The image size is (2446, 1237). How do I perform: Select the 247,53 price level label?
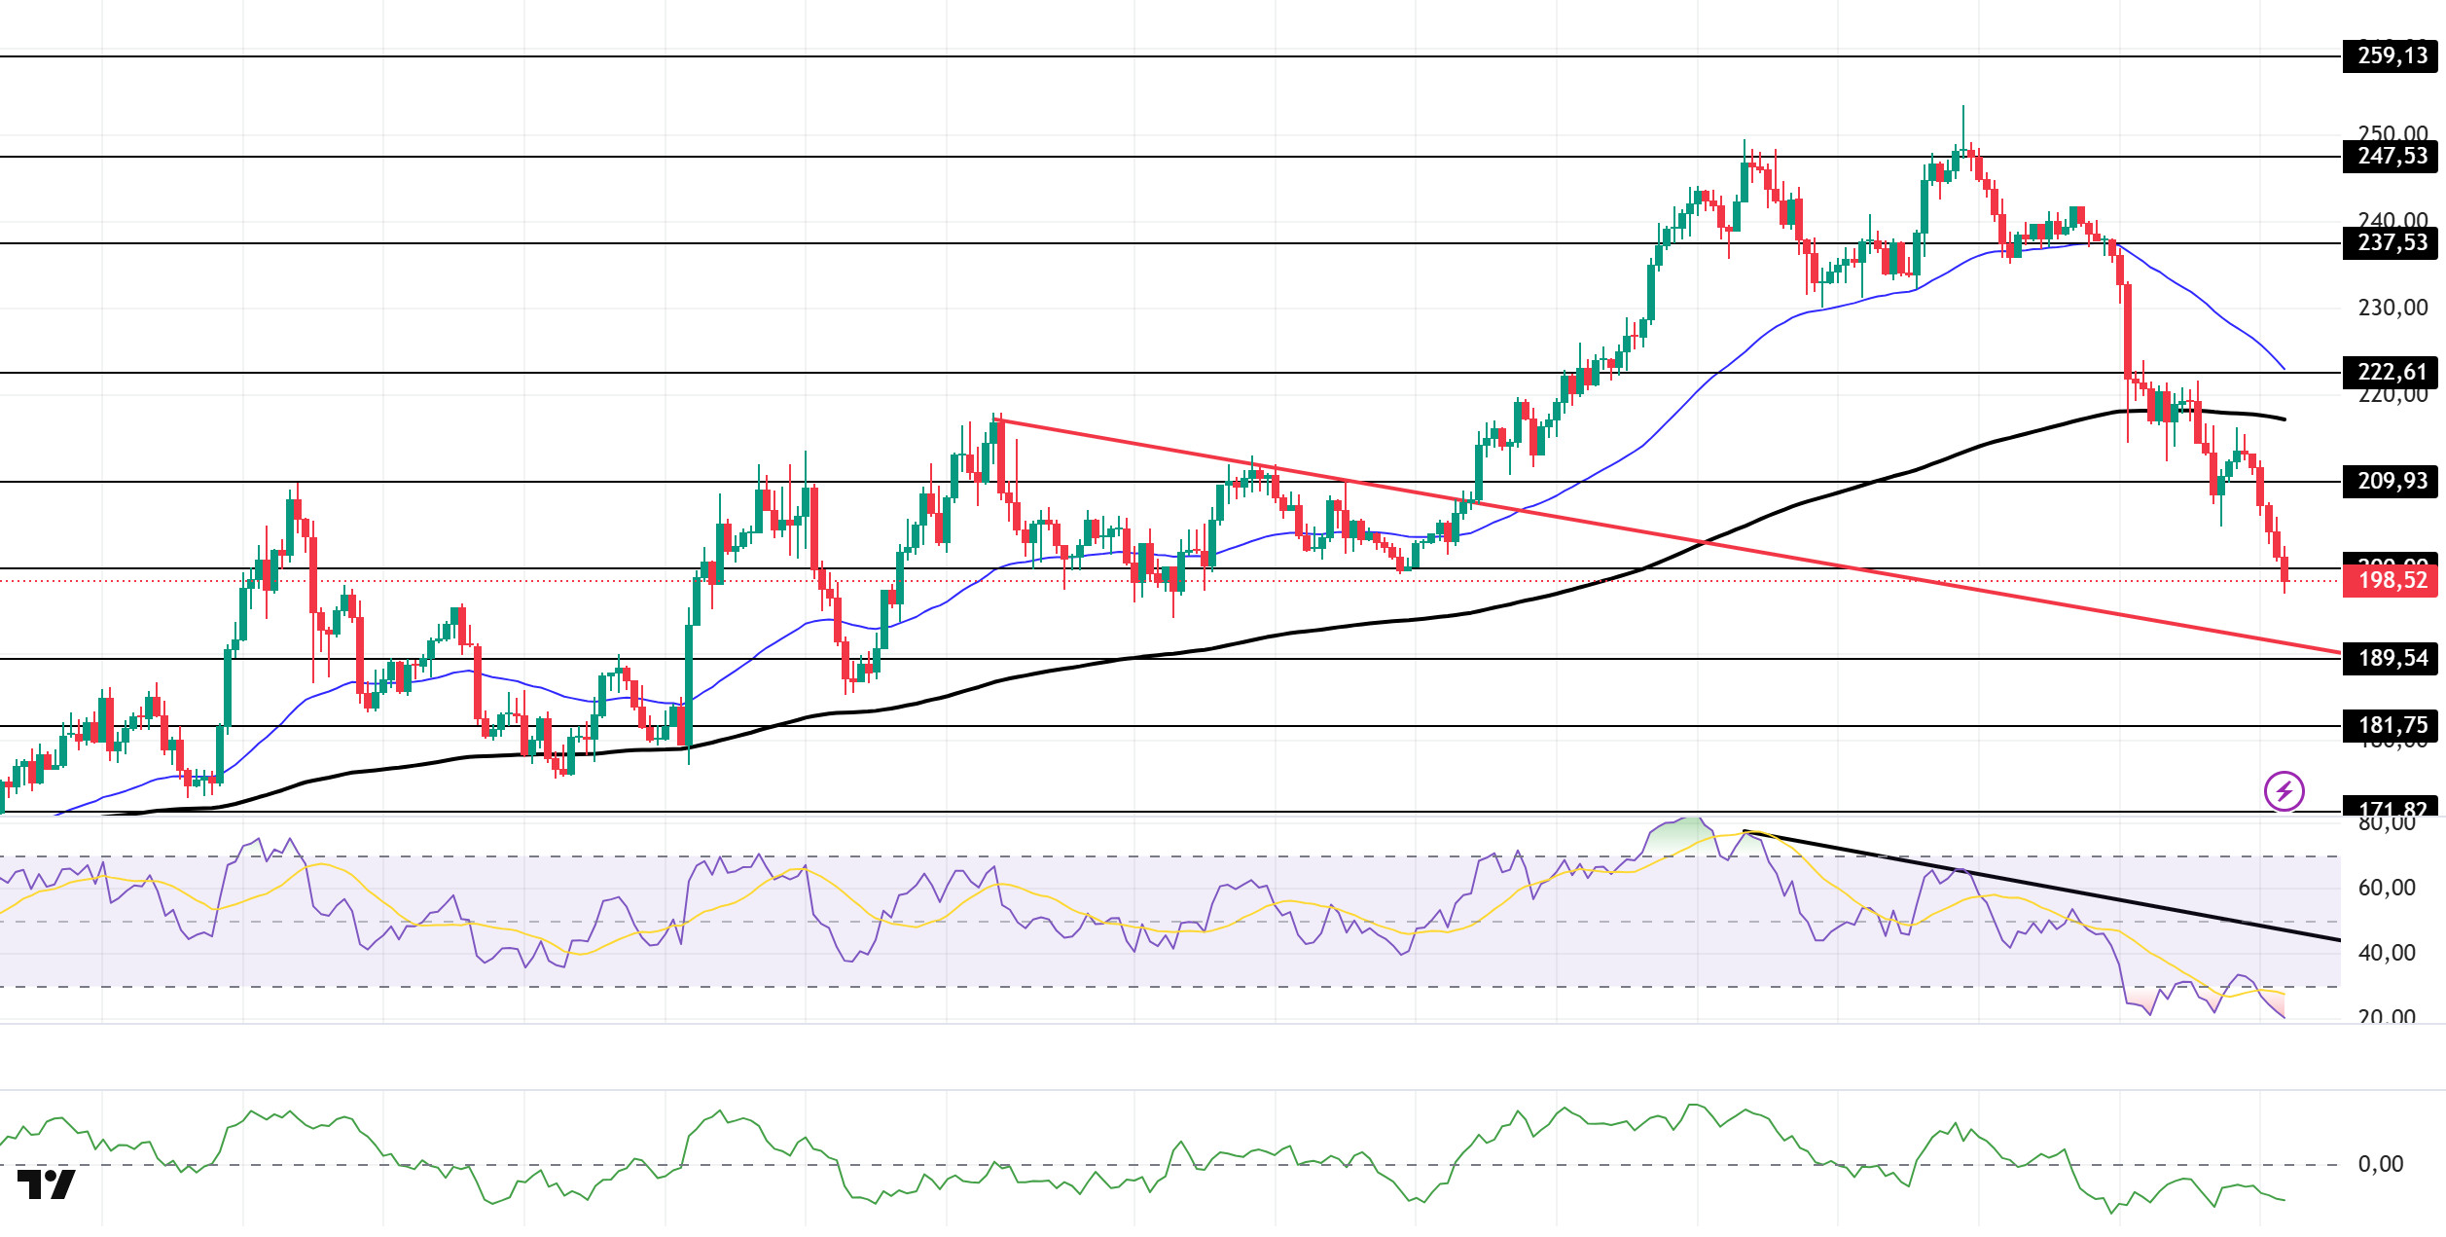point(2392,156)
